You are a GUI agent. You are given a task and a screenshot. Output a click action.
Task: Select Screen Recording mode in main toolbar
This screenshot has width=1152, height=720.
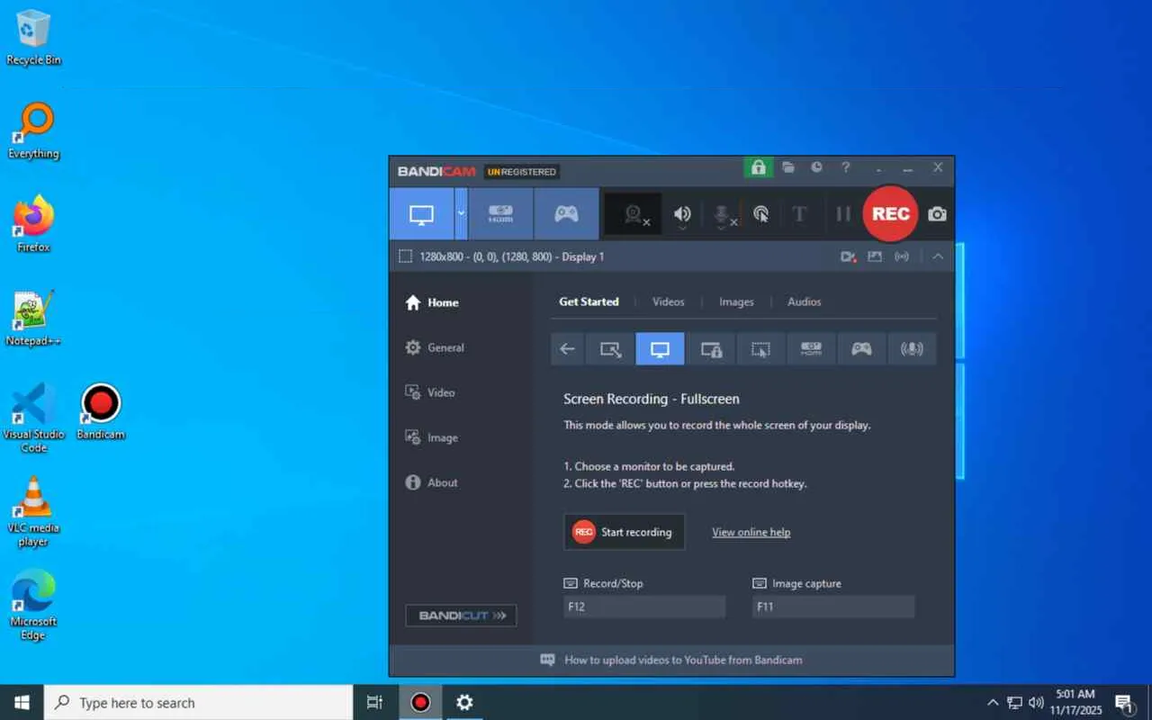(421, 214)
